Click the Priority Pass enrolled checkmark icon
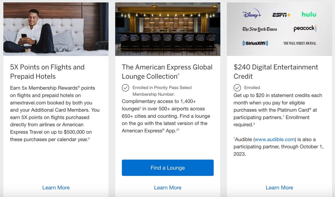This screenshot has width=335, height=197. [126, 87]
